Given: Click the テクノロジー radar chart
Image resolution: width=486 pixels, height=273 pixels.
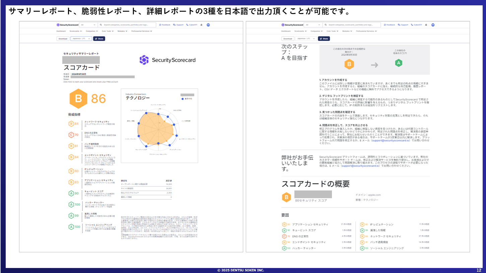Looking at the screenshot, I should click(159, 126).
